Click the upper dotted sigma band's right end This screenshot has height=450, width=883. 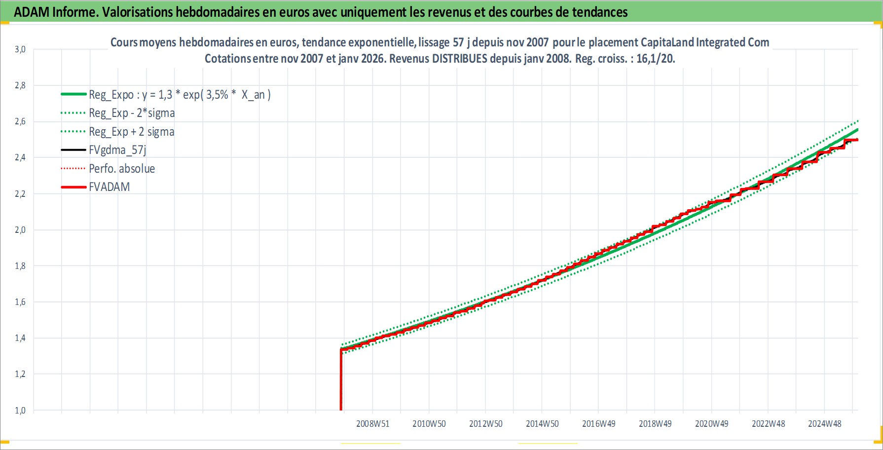coord(857,121)
